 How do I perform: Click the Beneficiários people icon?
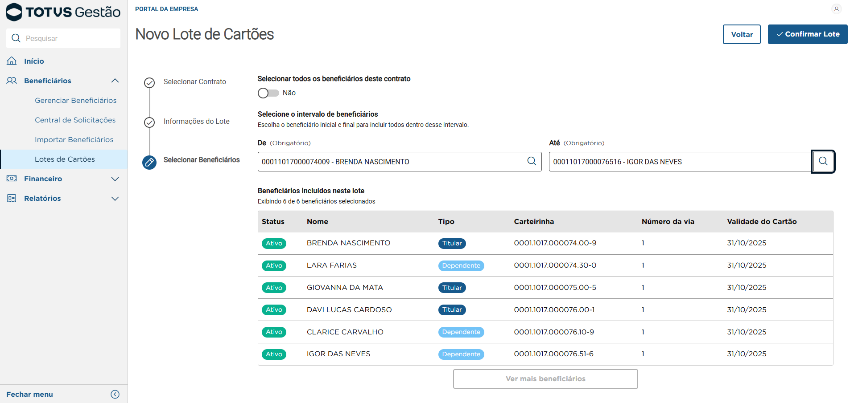(x=12, y=81)
